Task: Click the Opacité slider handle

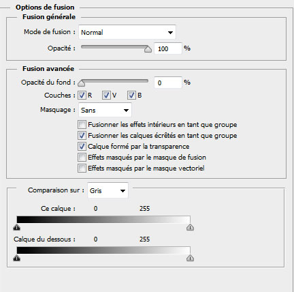Action: pos(148,49)
